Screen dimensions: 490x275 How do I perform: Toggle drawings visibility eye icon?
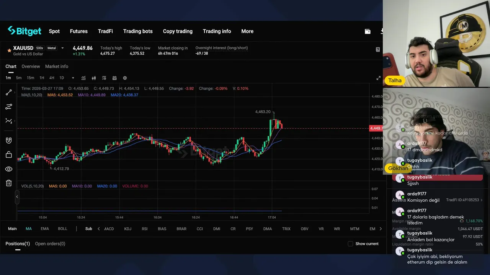coord(8,169)
